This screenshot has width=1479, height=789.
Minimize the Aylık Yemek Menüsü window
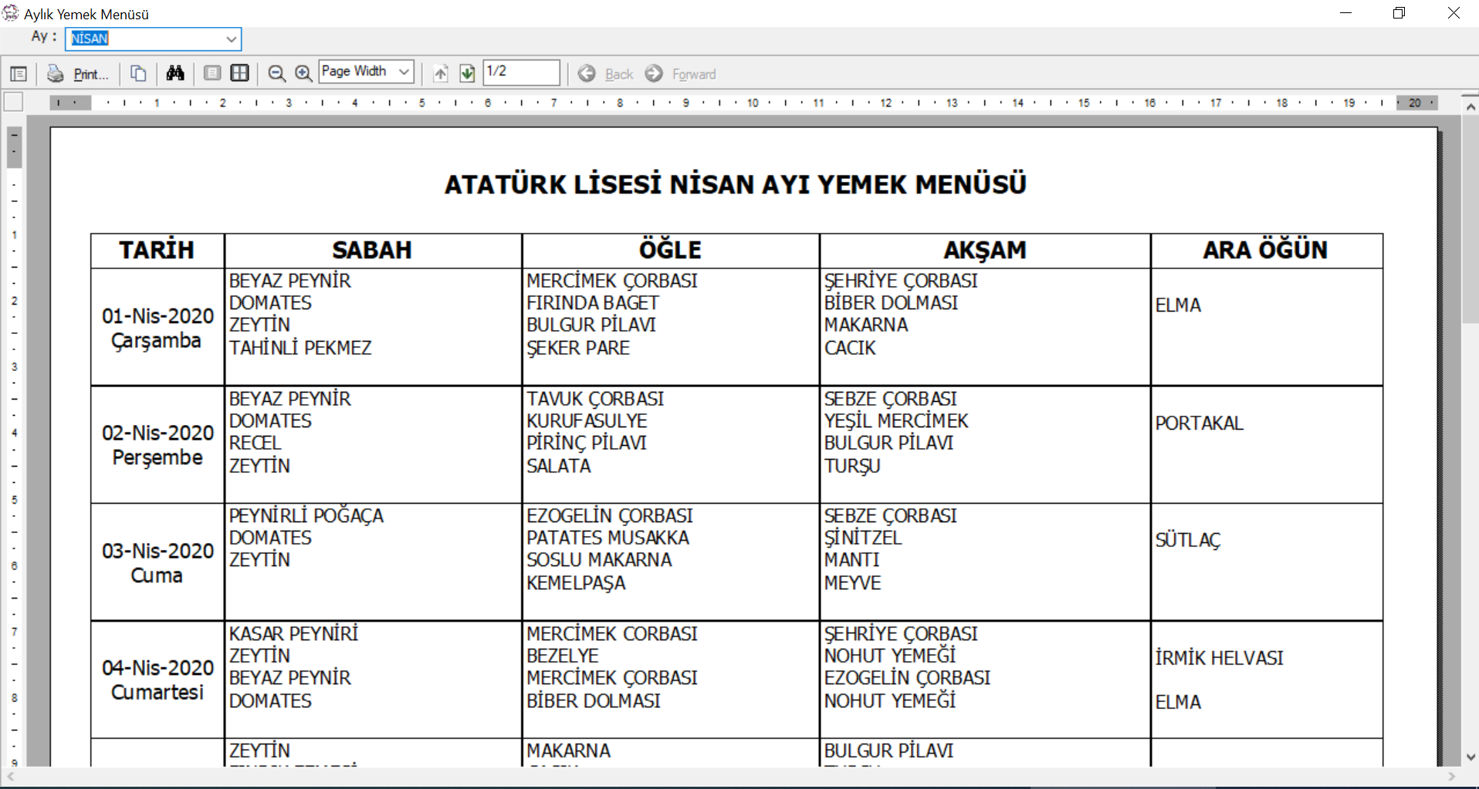1345,13
